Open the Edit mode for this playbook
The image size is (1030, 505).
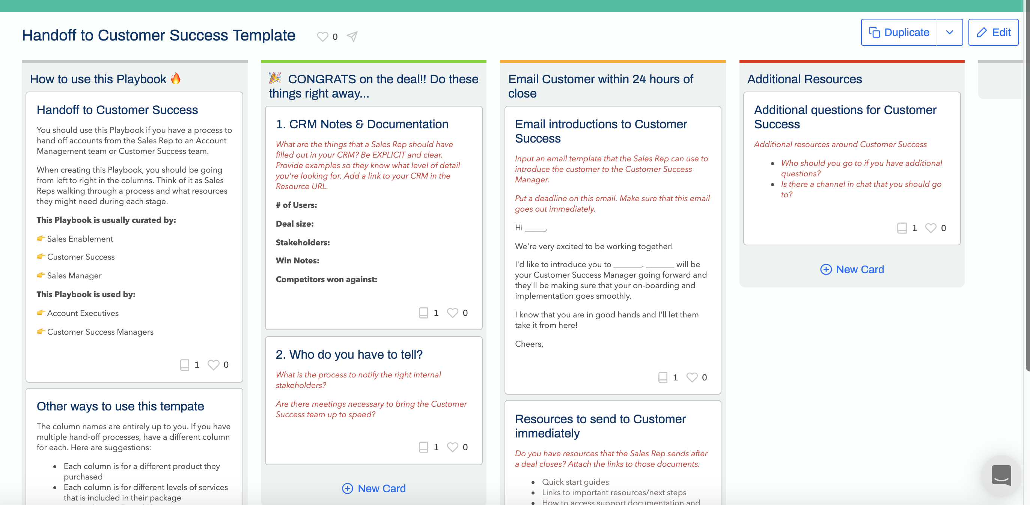[993, 32]
